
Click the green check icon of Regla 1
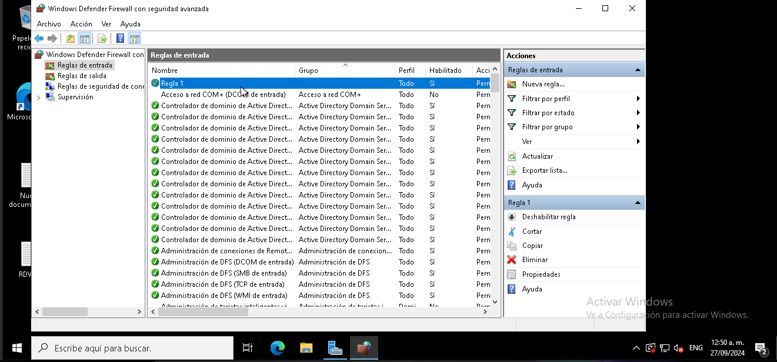(x=155, y=83)
